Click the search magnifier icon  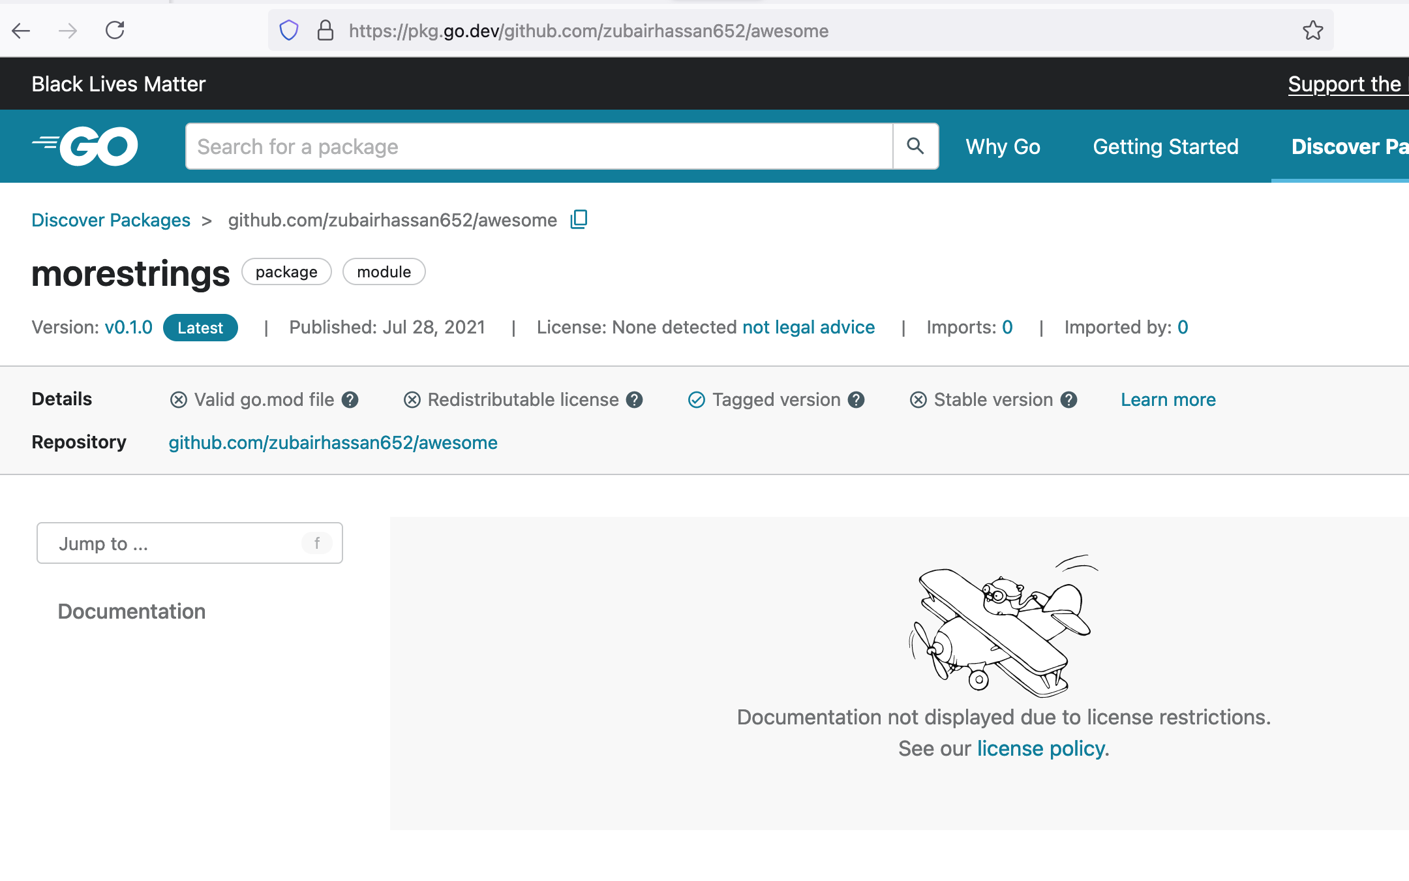pos(915,146)
